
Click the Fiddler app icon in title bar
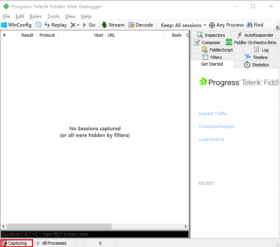point(6,7)
